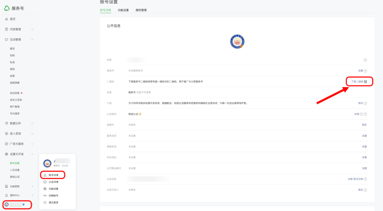Click the 收入变现 circle icon
Screen dimensions: 383x211
[x=6, y=133]
